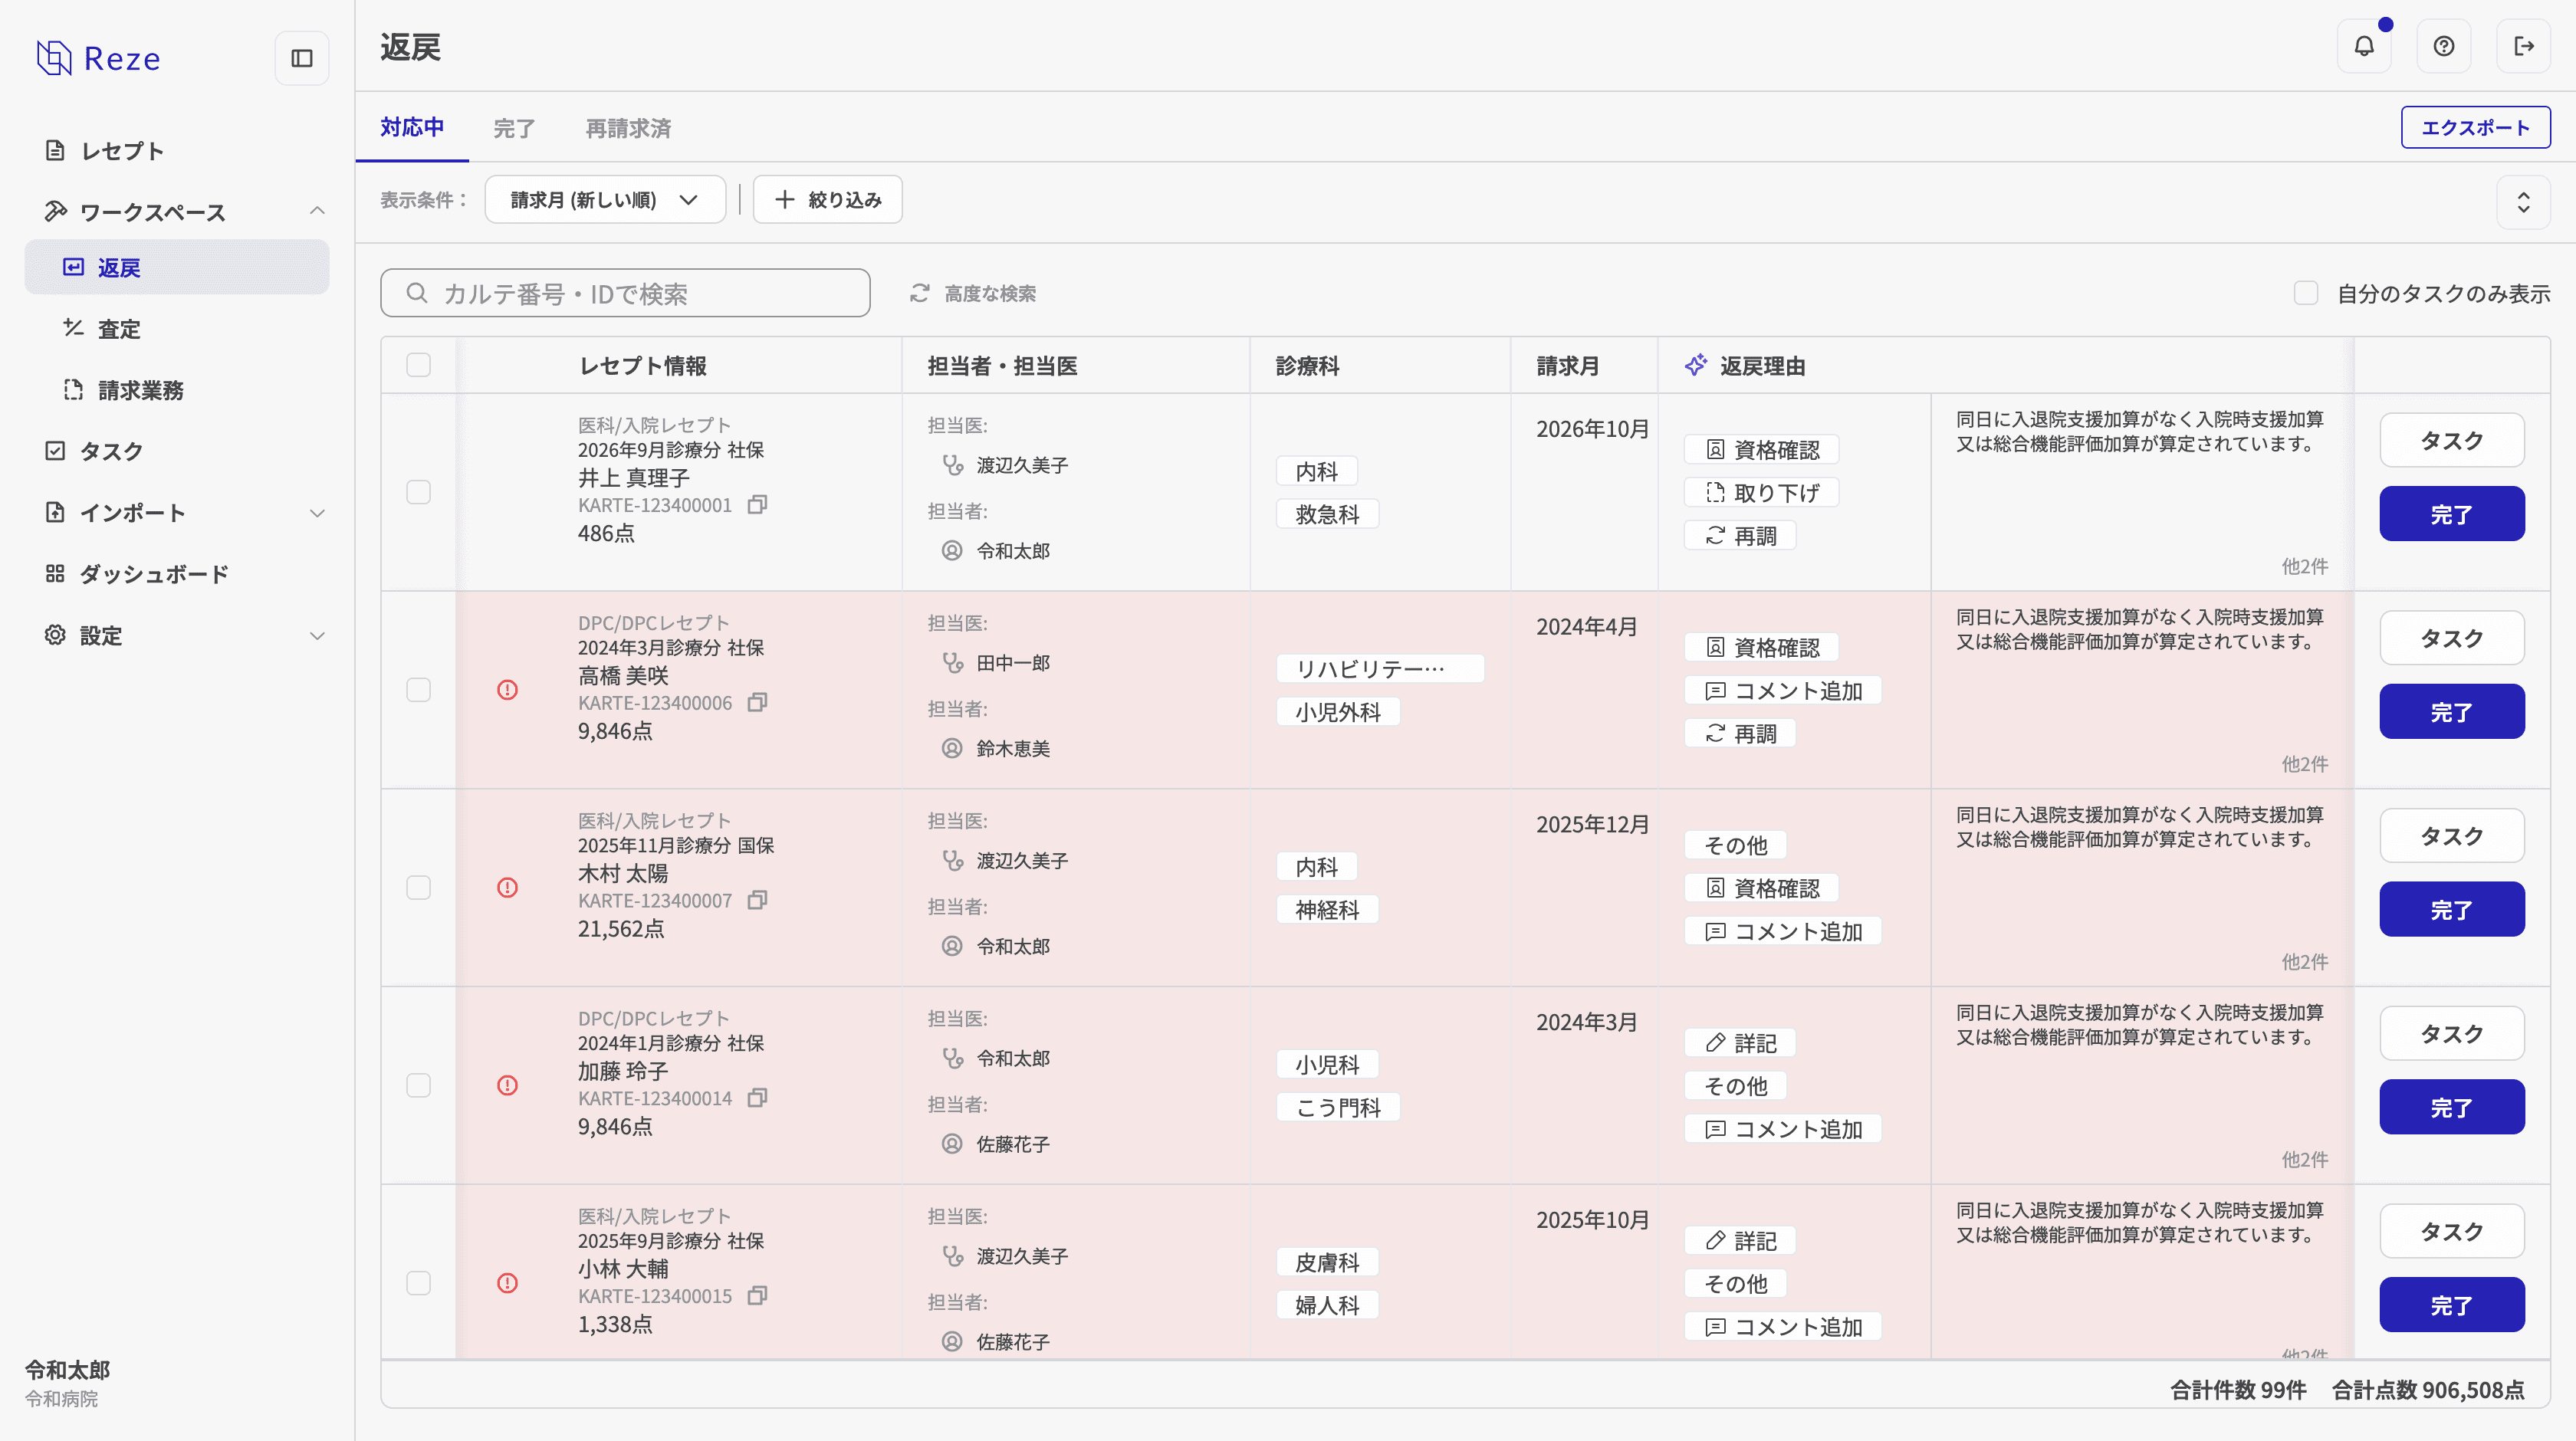
Task: Click the alert icon for 木村 太陽
Action: tap(508, 888)
